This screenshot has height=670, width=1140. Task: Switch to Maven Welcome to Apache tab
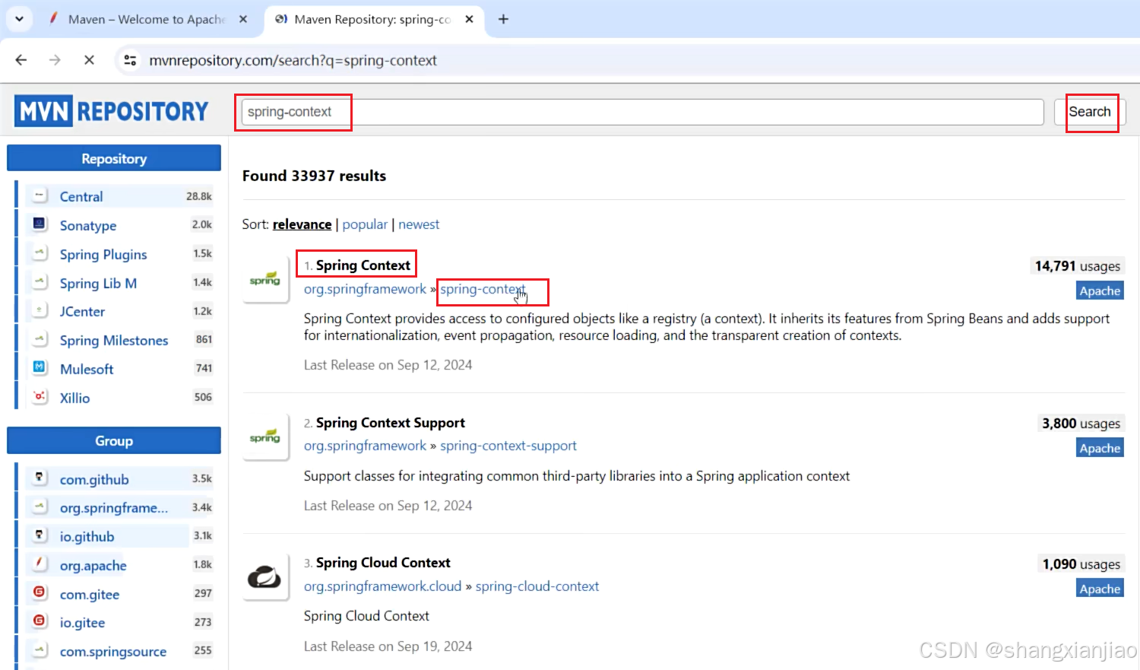pyautogui.click(x=147, y=19)
